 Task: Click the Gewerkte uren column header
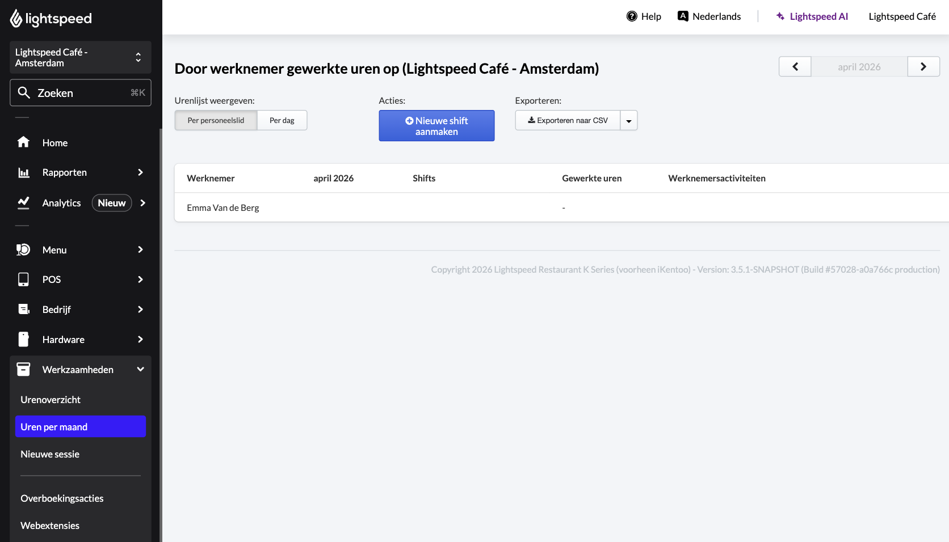point(592,178)
